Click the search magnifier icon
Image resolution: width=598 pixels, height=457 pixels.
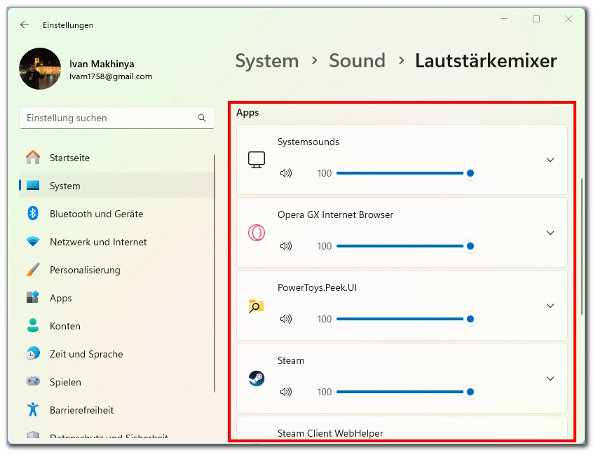(202, 118)
